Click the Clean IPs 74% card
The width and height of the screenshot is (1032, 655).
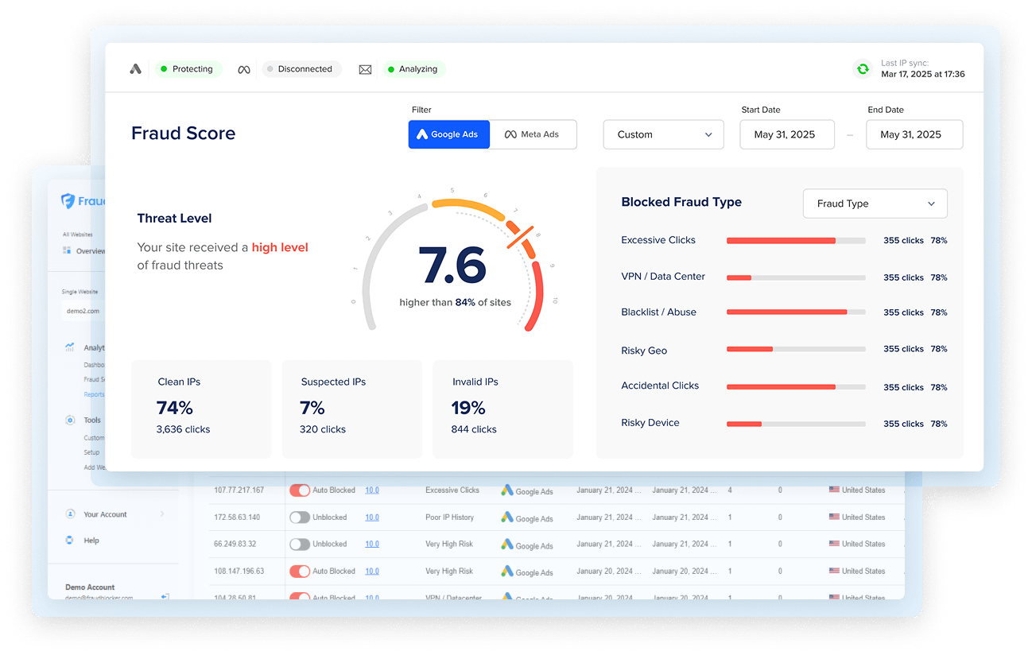click(201, 409)
